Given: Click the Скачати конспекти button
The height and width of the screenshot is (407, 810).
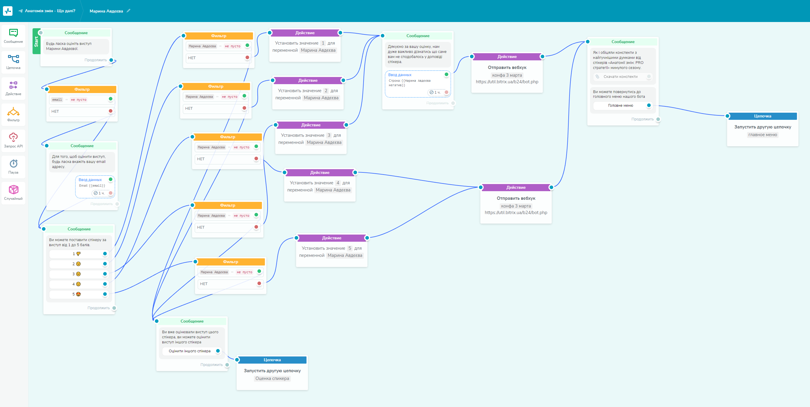Looking at the screenshot, I should (x=623, y=76).
